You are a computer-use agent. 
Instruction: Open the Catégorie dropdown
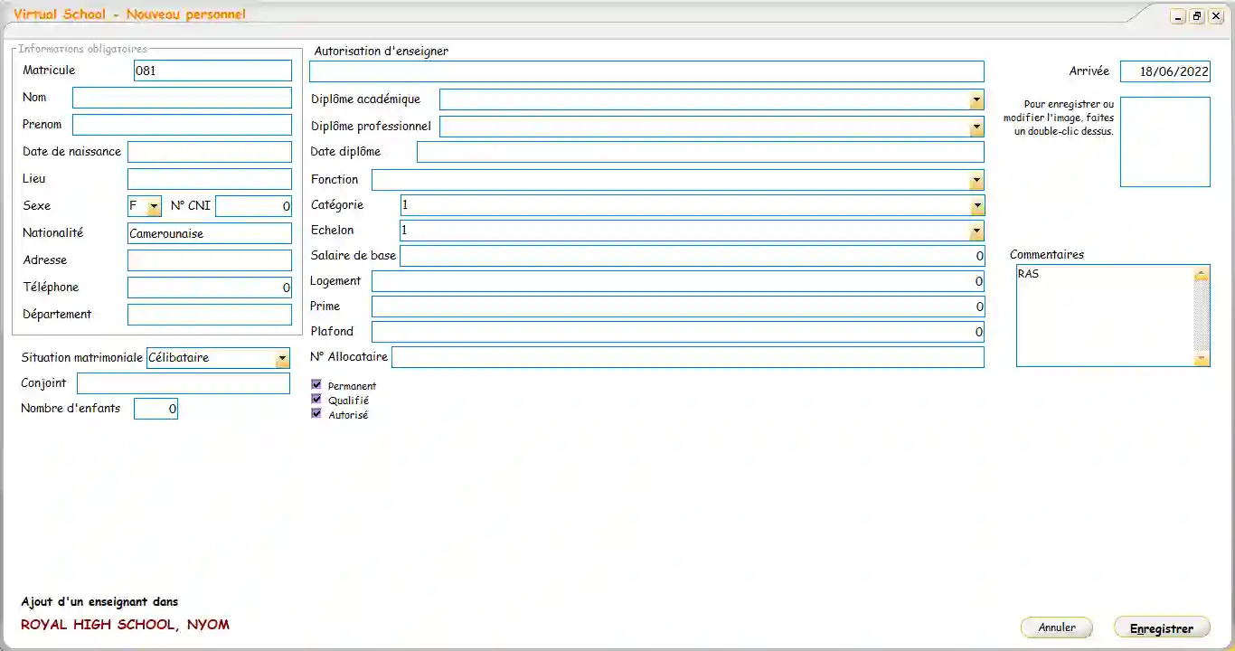(976, 205)
